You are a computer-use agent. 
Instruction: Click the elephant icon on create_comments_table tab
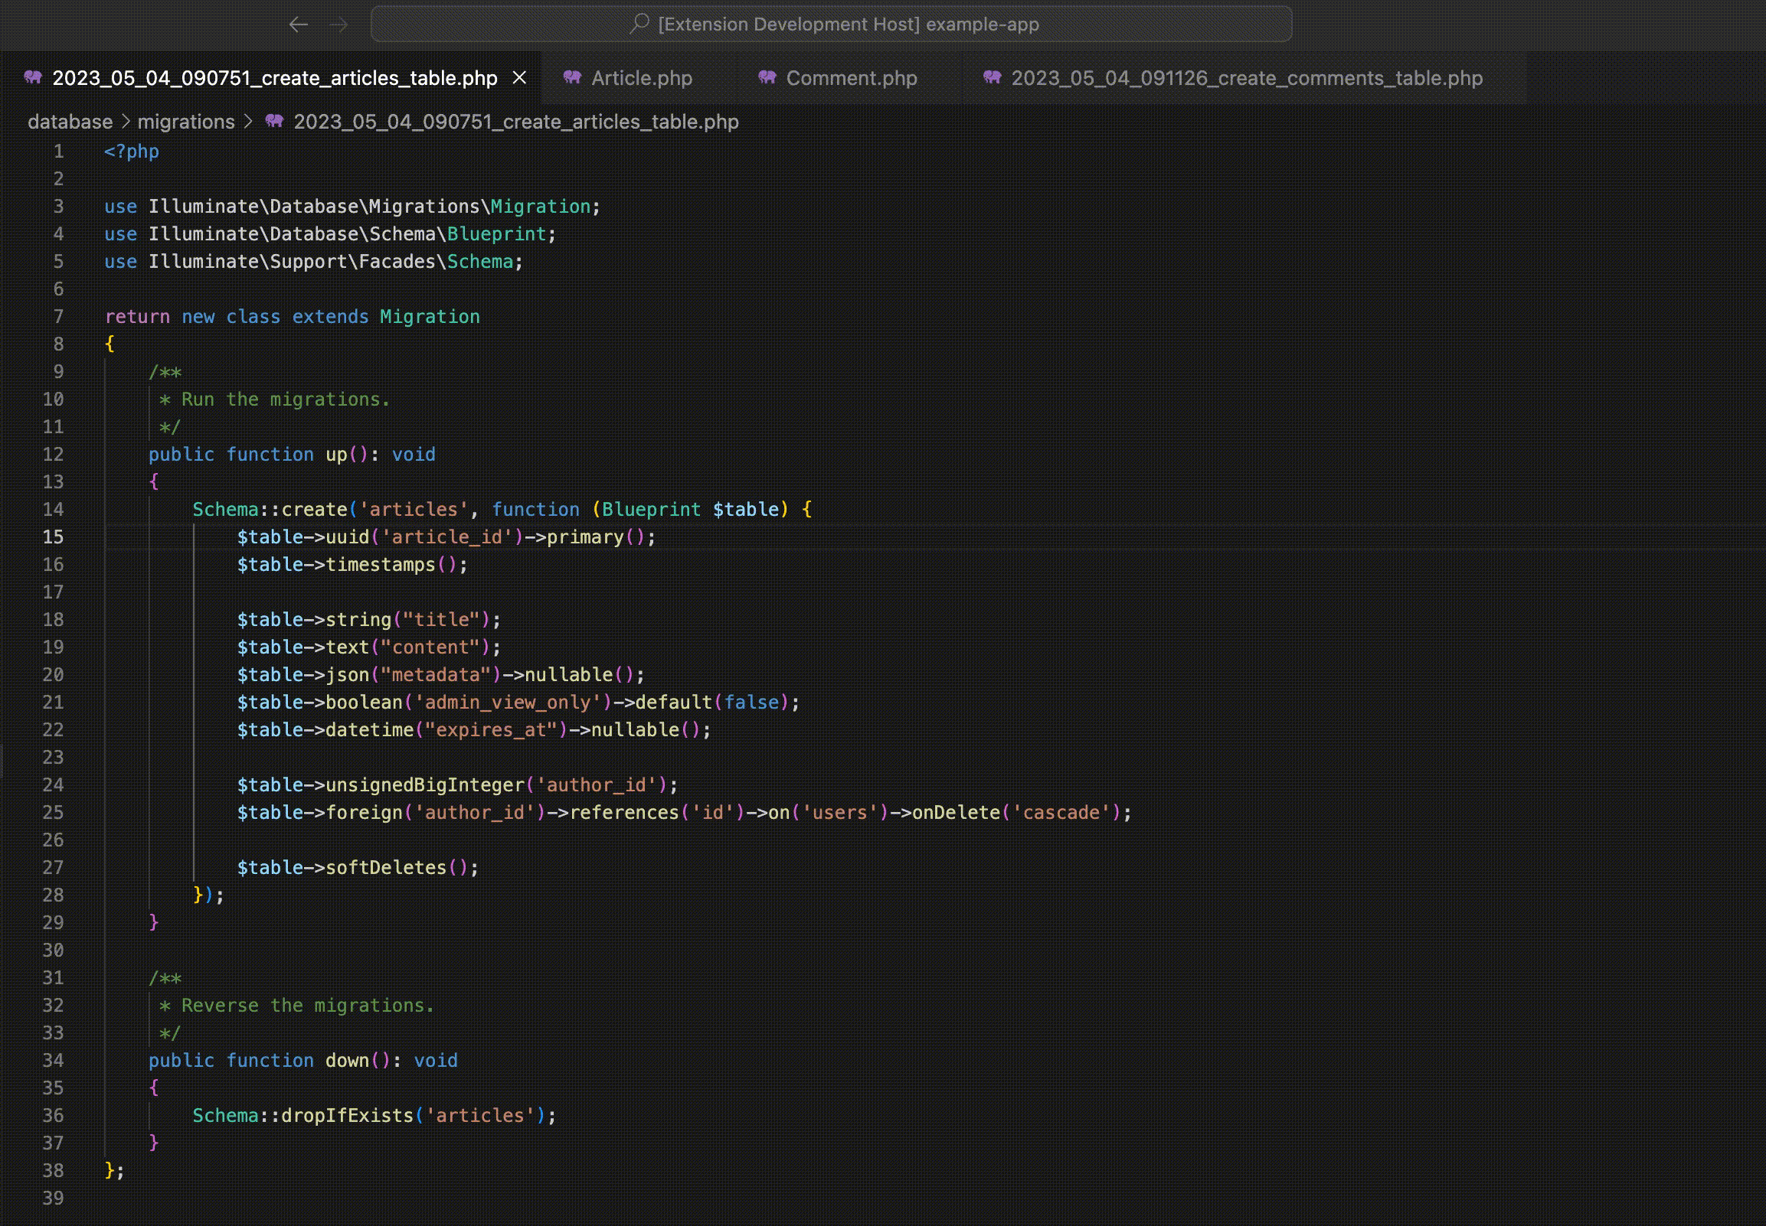[x=992, y=77]
